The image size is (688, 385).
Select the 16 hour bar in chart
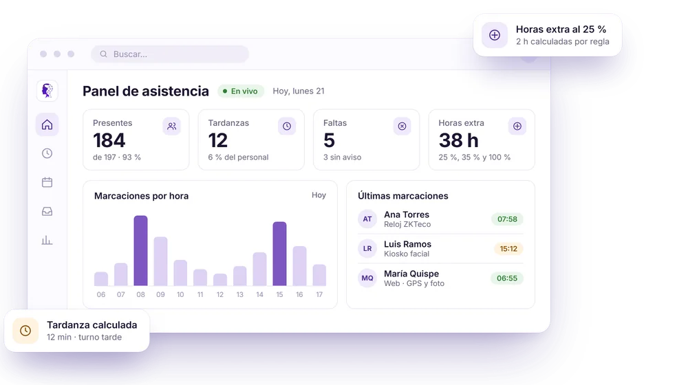(x=299, y=266)
